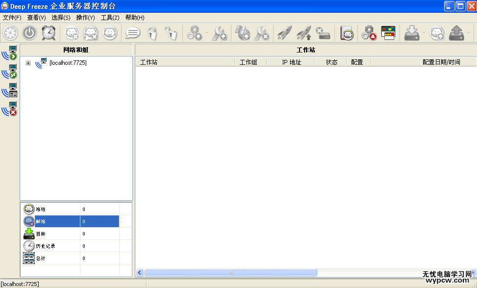Click the polar bear icon with lock and X

(x=91, y=33)
